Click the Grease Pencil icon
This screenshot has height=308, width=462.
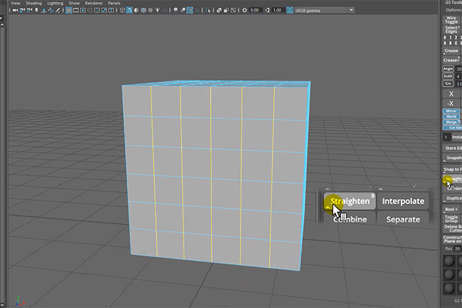(58, 10)
